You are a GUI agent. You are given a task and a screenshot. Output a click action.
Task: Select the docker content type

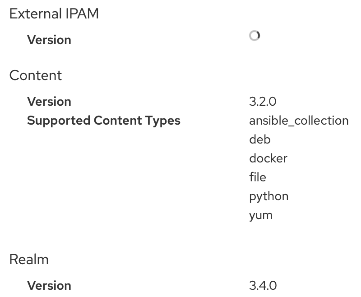268,158
